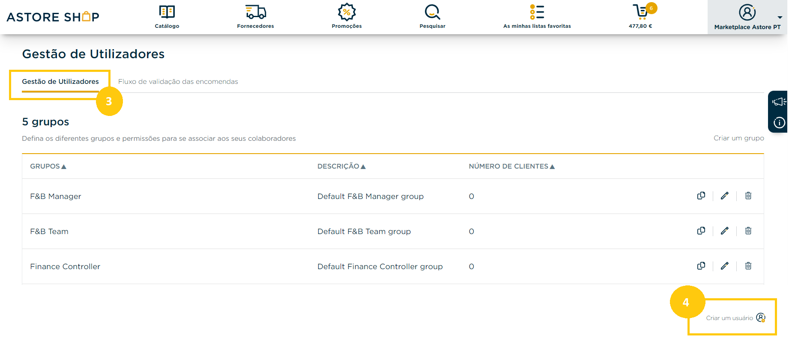This screenshot has height=350, width=795.
Task: Open the Catálogo book icon
Action: coord(167,12)
